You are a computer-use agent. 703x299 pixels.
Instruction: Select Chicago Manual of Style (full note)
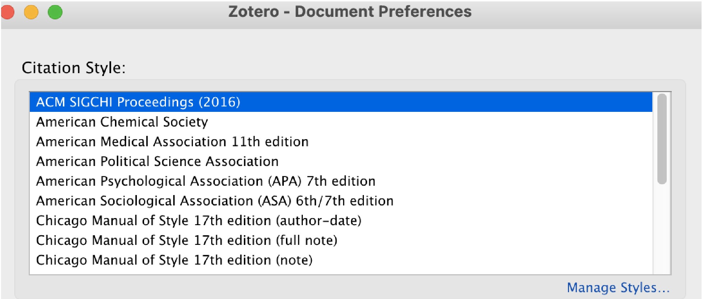click(x=187, y=240)
